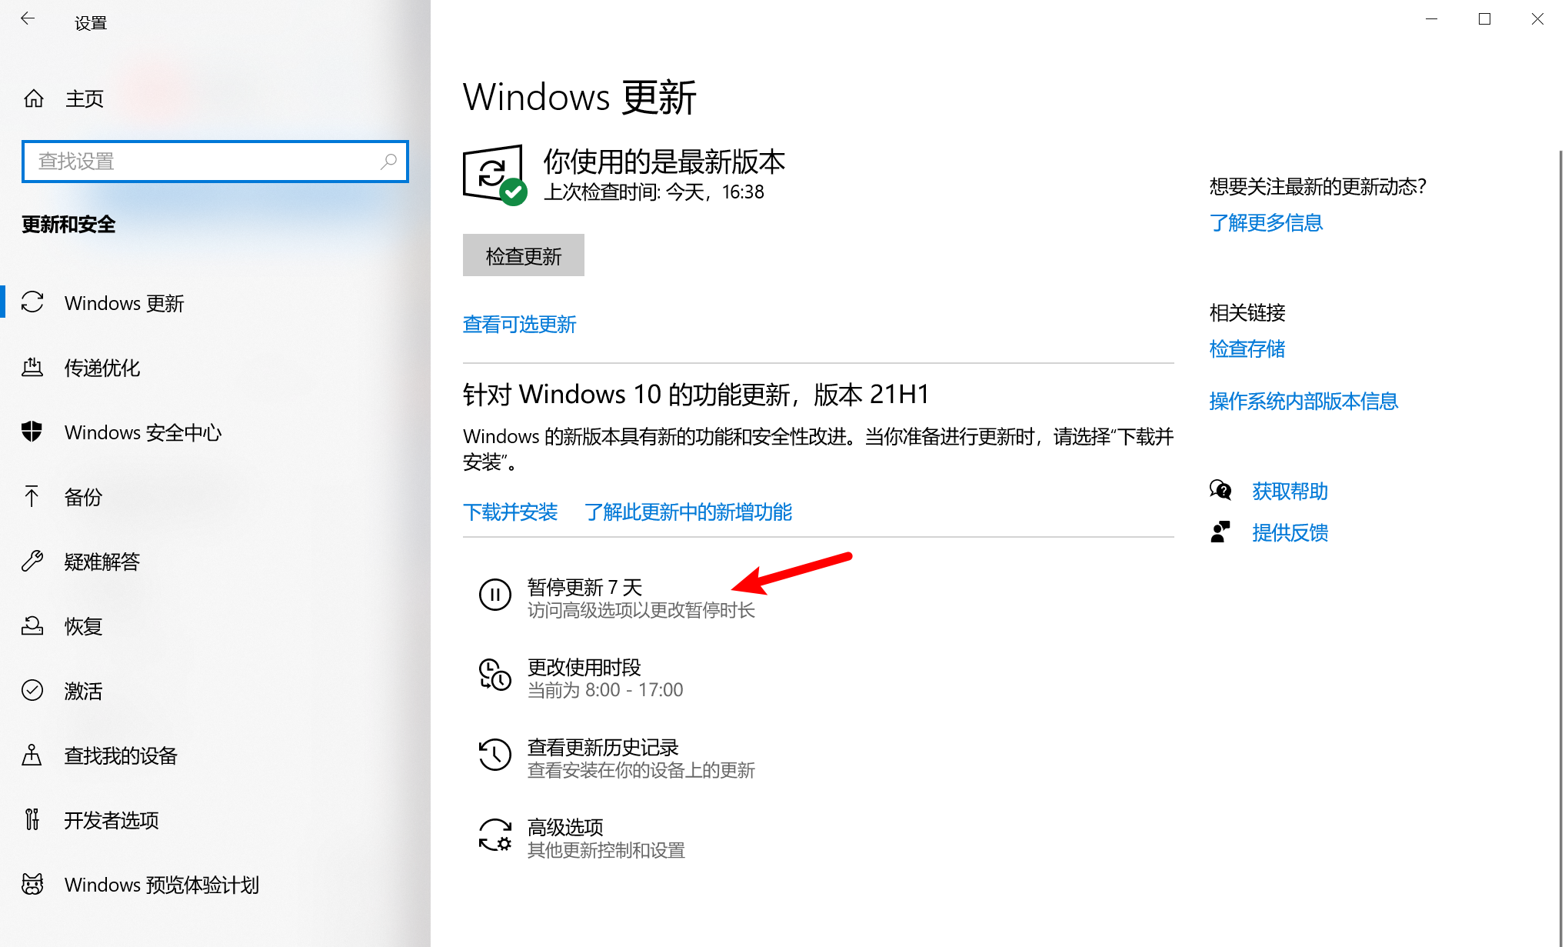Click the Delivery Optimization icon
Screen dimensions: 1565x947
tap(32, 367)
